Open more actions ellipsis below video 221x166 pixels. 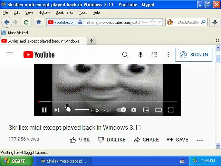[200, 140]
